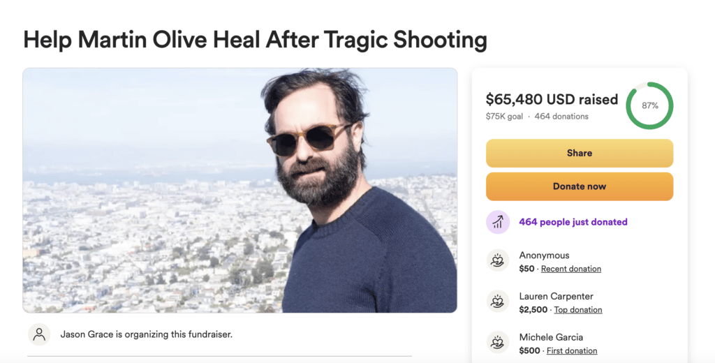Open the Recent donation link

click(571, 269)
